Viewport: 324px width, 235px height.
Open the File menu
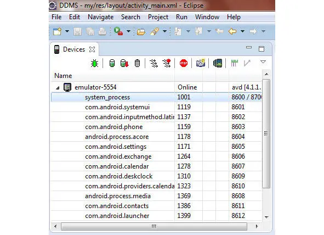point(56,17)
